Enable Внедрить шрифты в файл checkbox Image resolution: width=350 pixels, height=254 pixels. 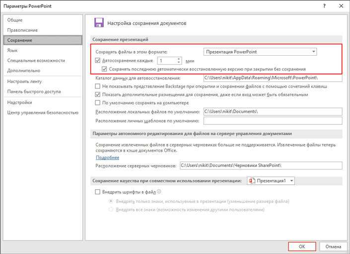tap(97, 192)
